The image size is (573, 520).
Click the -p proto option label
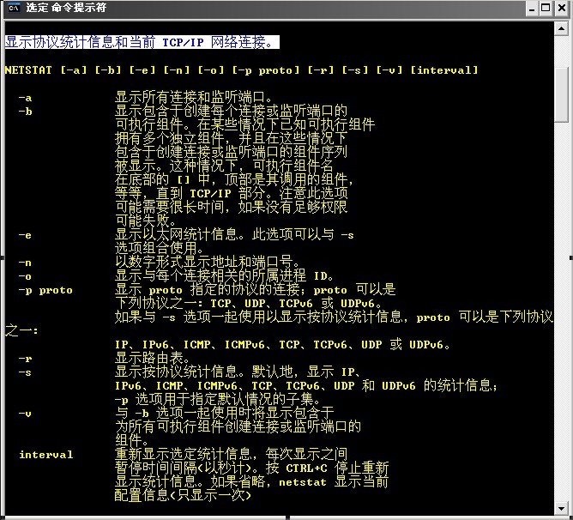coord(45,290)
